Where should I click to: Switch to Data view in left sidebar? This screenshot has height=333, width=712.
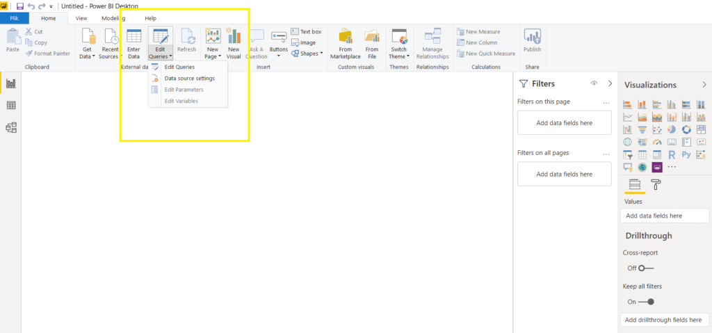(11, 106)
